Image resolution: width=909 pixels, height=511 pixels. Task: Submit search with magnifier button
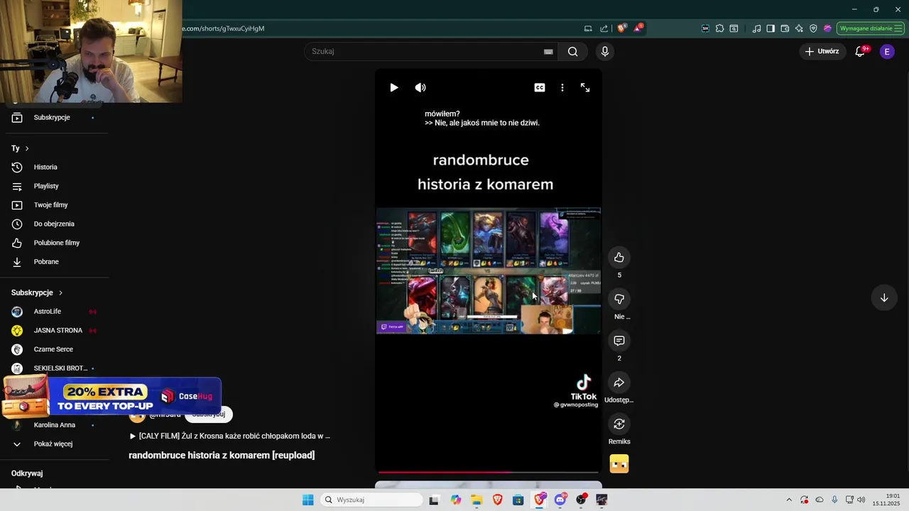tap(573, 51)
